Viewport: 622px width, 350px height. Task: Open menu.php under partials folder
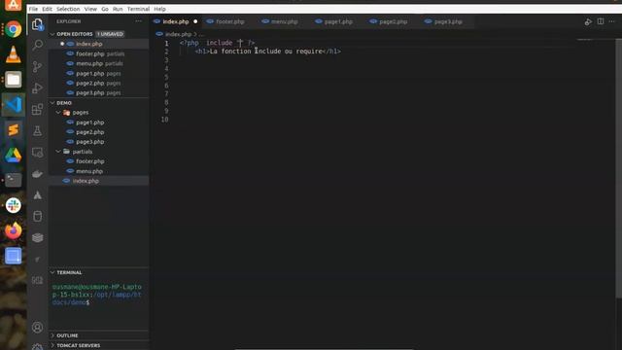click(x=99, y=171)
